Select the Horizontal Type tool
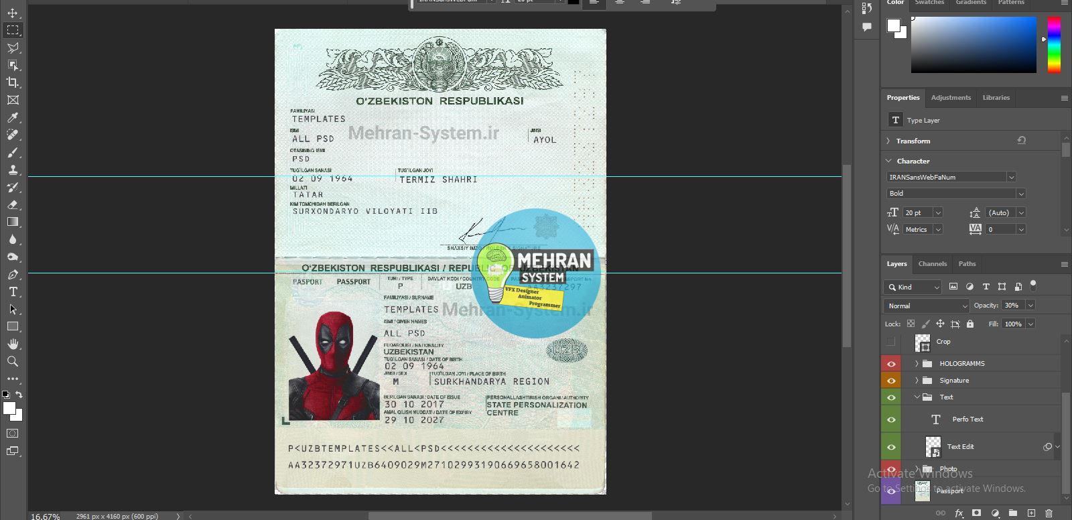Viewport: 1072px width, 520px height. [13, 291]
